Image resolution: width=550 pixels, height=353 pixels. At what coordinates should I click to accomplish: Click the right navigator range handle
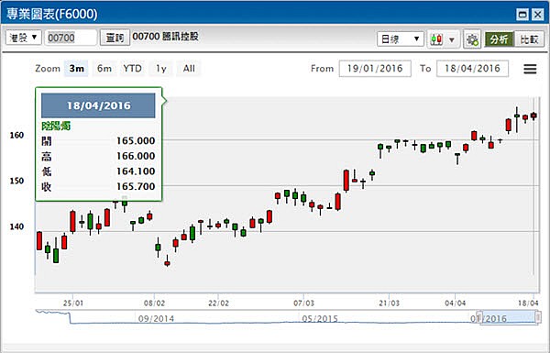(538, 317)
